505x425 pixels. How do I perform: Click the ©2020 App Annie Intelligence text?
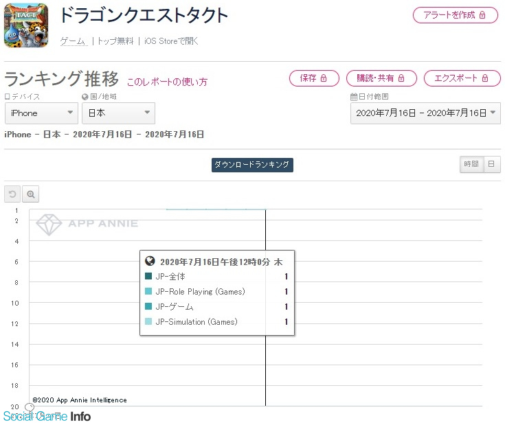(80, 400)
